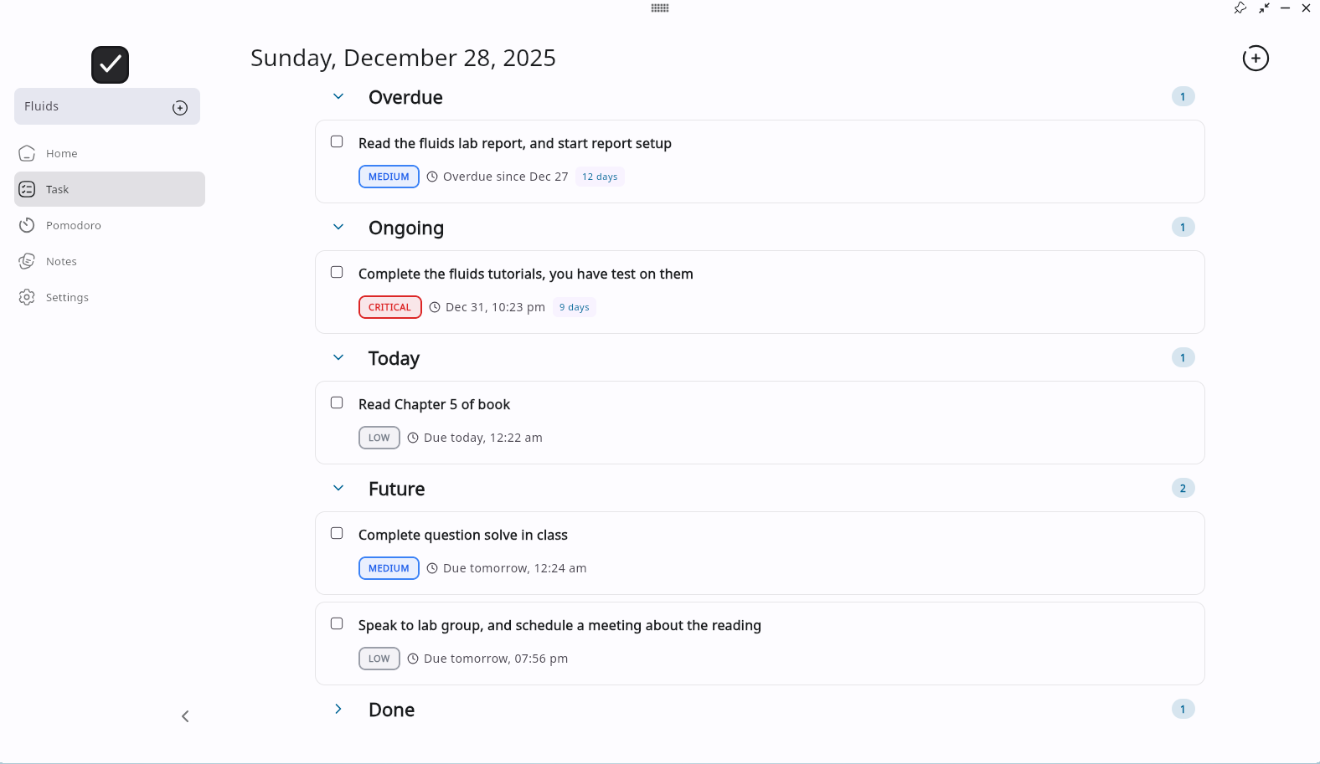The height and width of the screenshot is (764, 1320).
Task: Collapse the Ongoing section chevron
Action: click(x=338, y=227)
